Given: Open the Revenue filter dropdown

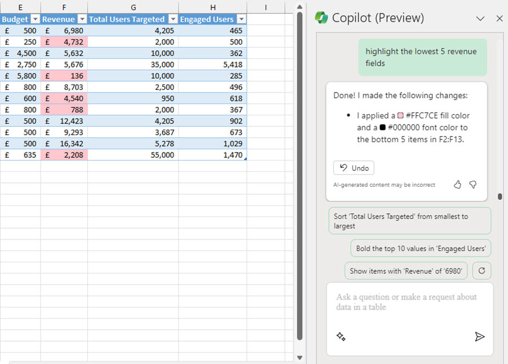Looking at the screenshot, I should tap(82, 19).
